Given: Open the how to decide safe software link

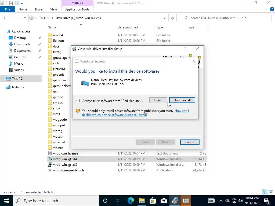Looking at the screenshot, I should pyautogui.click(x=135, y=113).
